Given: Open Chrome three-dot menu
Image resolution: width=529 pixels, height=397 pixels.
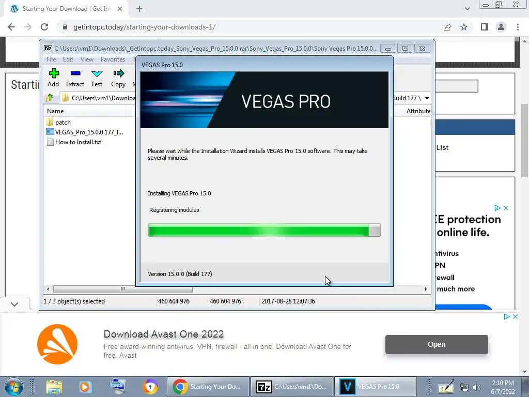Looking at the screenshot, I should 518,27.
